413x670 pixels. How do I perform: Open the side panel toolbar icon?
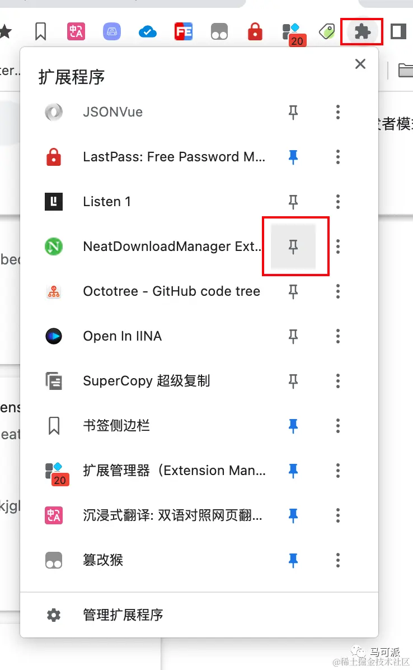[398, 31]
